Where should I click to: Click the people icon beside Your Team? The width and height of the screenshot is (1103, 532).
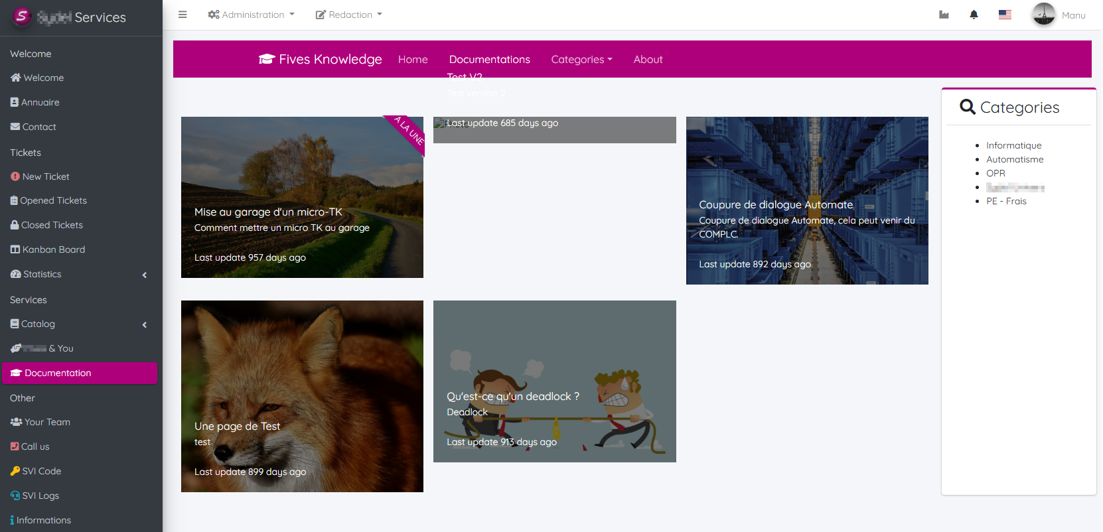click(x=17, y=422)
